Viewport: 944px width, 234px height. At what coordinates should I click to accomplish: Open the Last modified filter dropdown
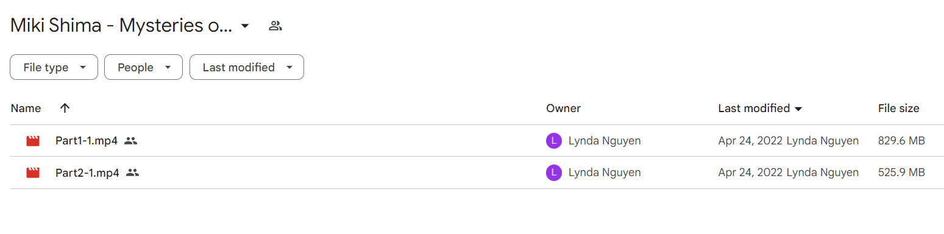[x=247, y=67]
